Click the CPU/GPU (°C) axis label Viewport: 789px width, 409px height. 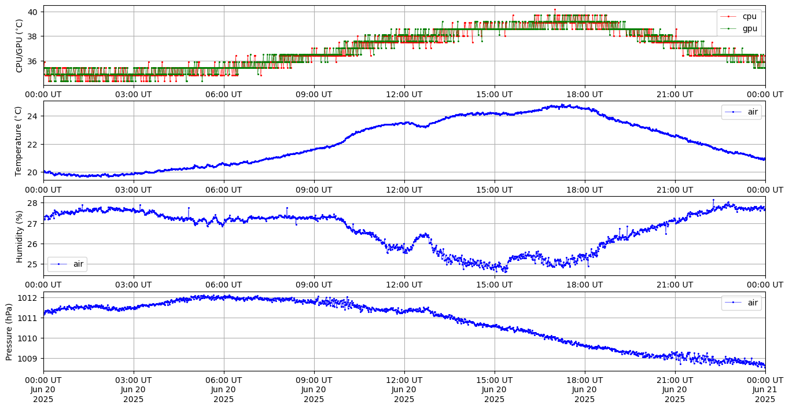coord(19,46)
